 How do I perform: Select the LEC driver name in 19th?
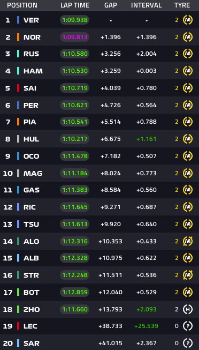click(30, 326)
